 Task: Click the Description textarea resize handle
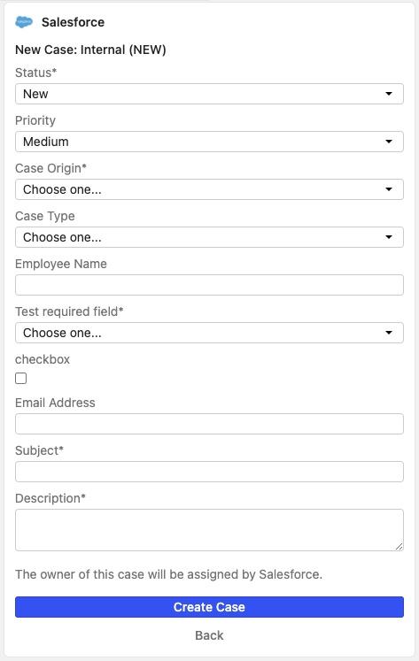[400, 546]
